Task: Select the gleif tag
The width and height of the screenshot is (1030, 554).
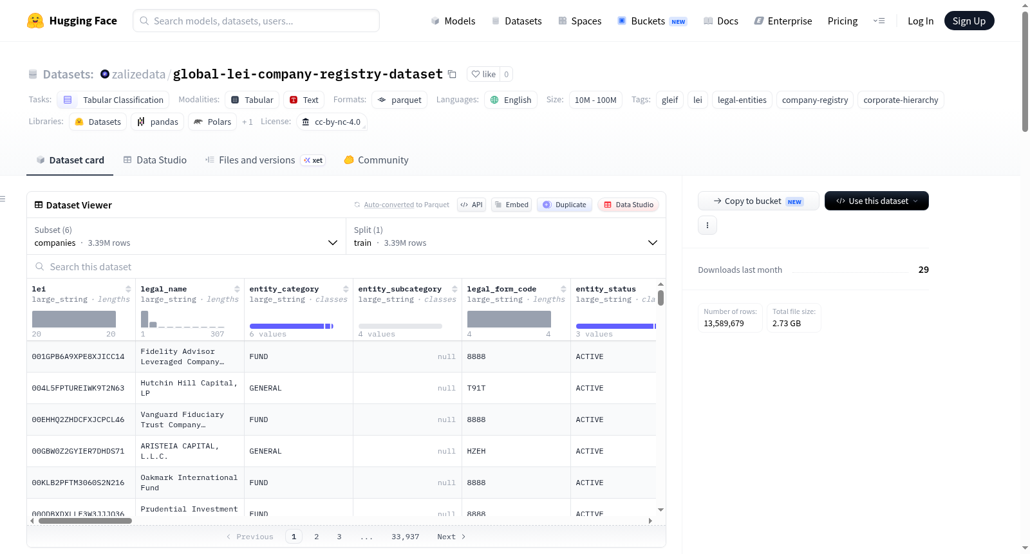Action: tap(669, 100)
